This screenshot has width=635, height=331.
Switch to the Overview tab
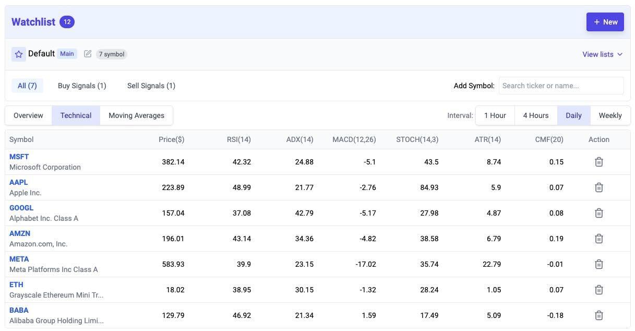(x=28, y=115)
